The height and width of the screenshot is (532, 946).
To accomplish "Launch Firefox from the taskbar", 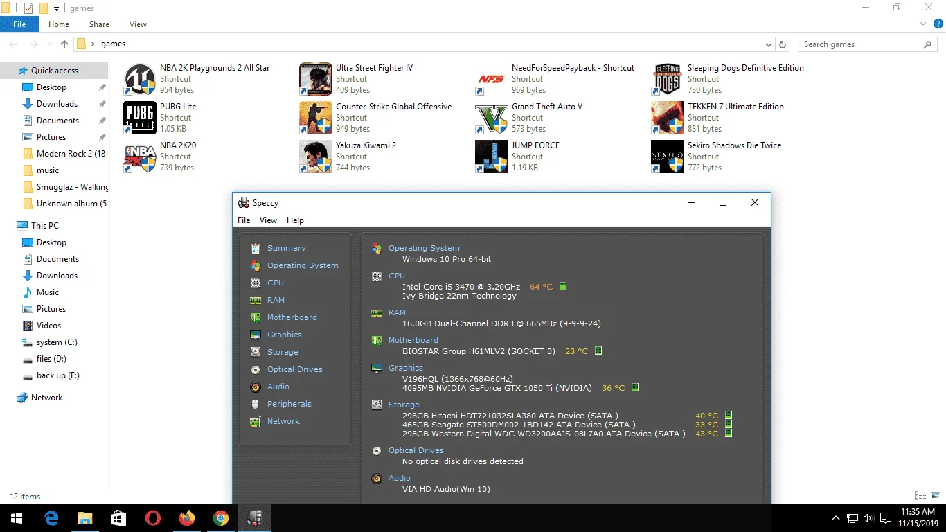I will (x=187, y=518).
